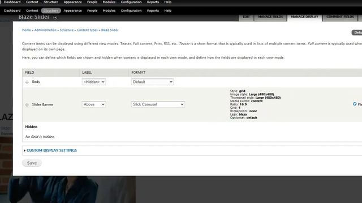Image resolution: width=362 pixels, height=203 pixels.
Task: Open the Slider Banner label dropdown
Action: (x=94, y=104)
